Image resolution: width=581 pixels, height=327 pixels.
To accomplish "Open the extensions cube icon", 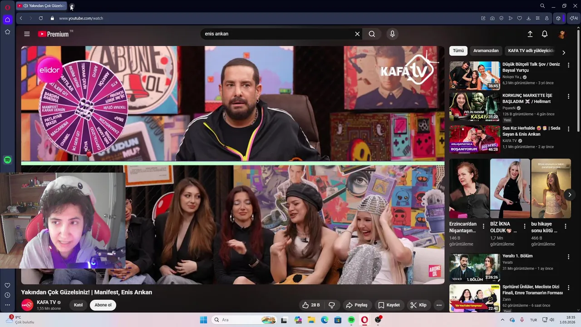I will [x=558, y=18].
